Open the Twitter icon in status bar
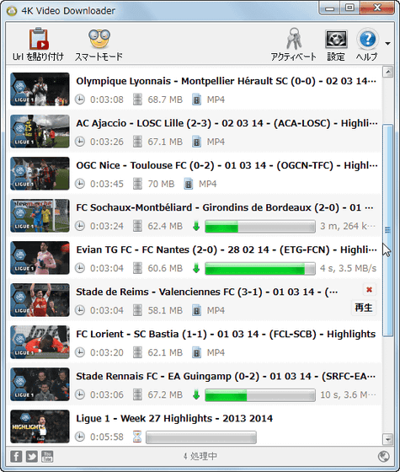The image size is (400, 472). click(32, 456)
